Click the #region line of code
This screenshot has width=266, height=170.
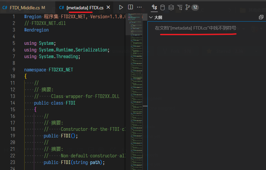pos(75,17)
